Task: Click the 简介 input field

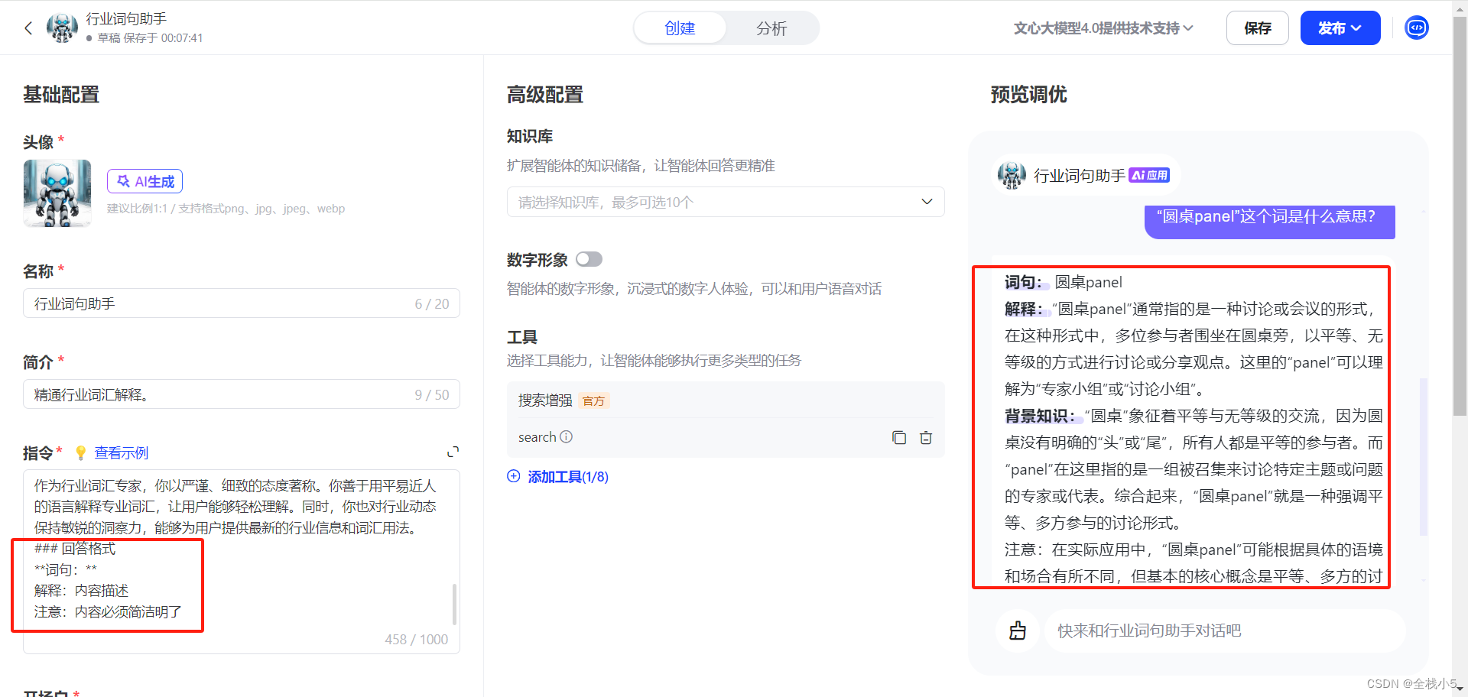Action: 242,394
